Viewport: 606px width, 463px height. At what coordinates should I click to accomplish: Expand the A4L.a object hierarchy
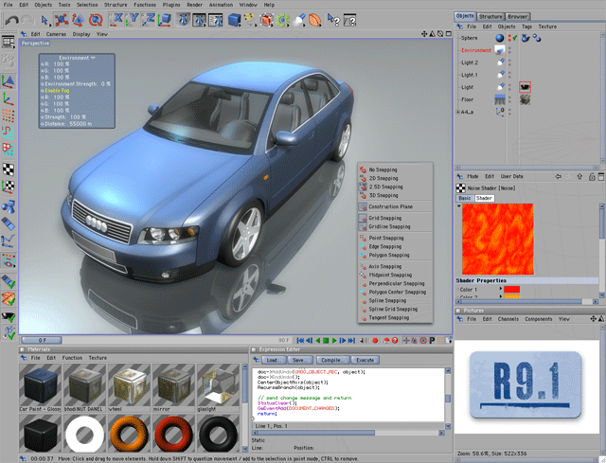coord(457,112)
